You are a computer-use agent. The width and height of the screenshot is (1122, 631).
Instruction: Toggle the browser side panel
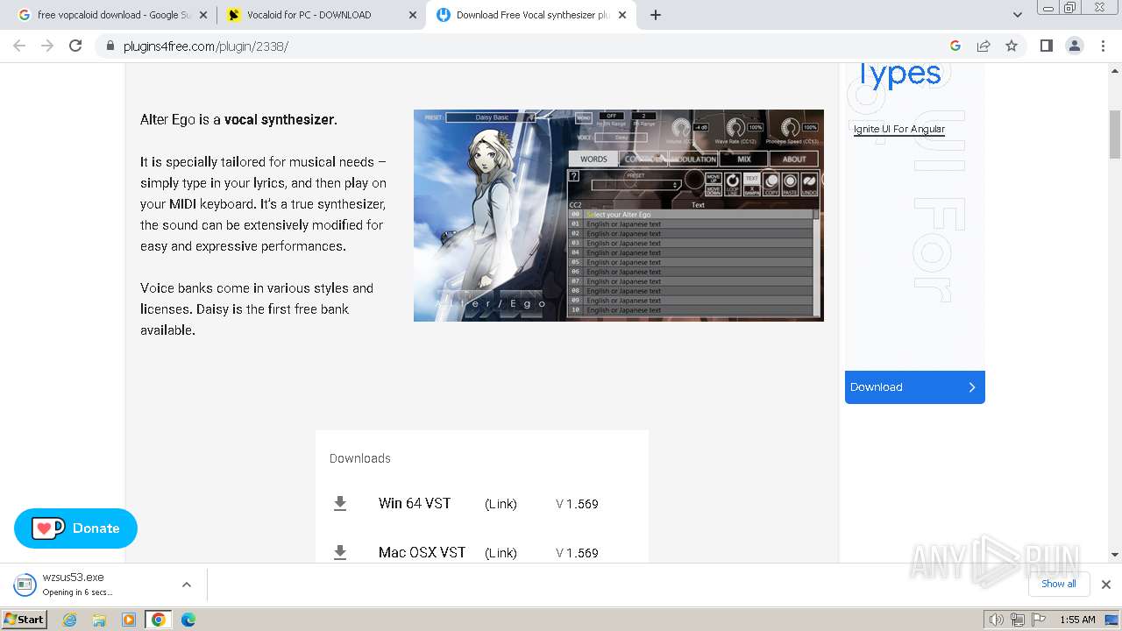(1046, 46)
